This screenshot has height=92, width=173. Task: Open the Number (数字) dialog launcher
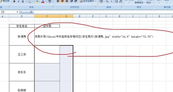(x=122, y=7)
